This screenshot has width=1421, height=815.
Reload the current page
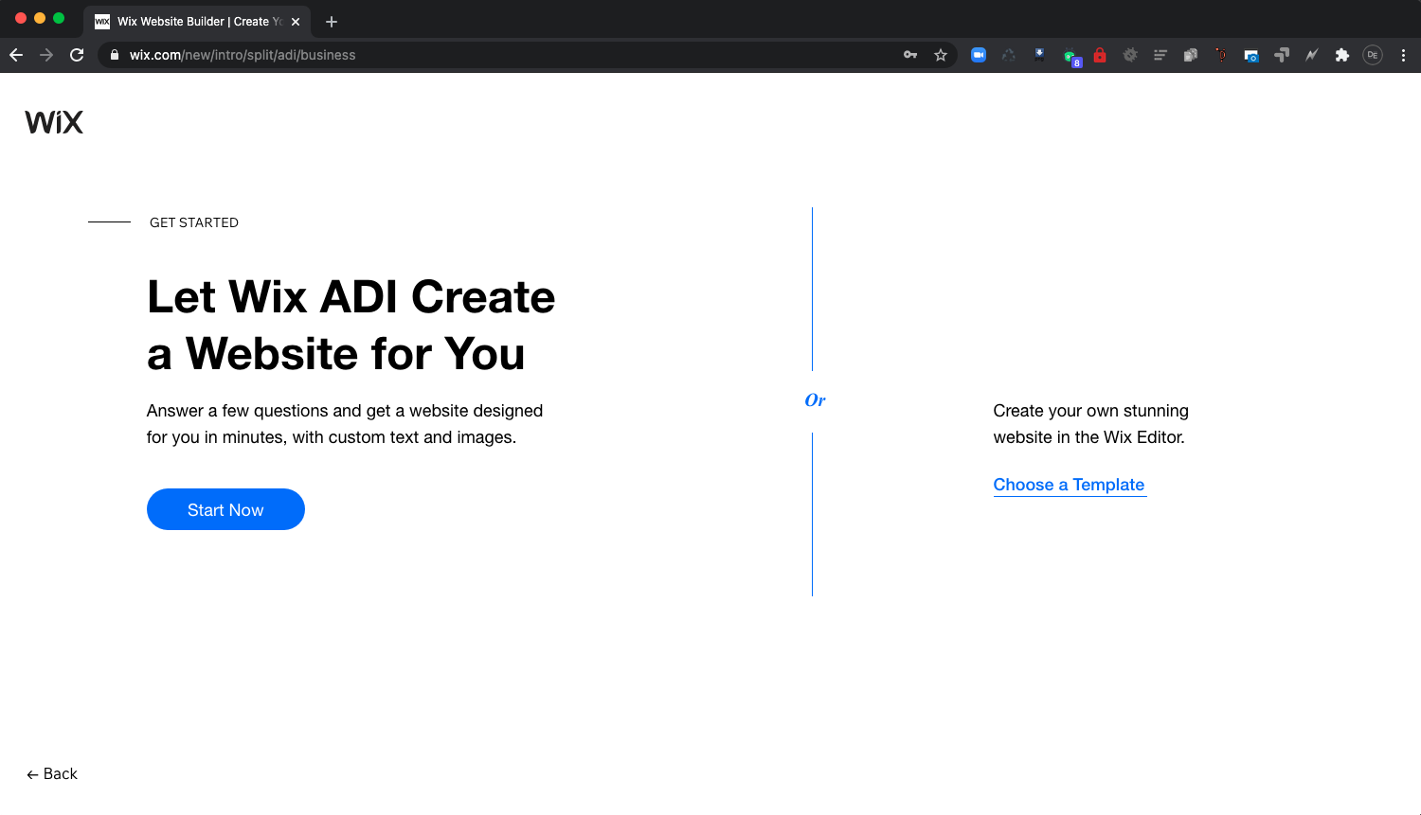pyautogui.click(x=77, y=55)
